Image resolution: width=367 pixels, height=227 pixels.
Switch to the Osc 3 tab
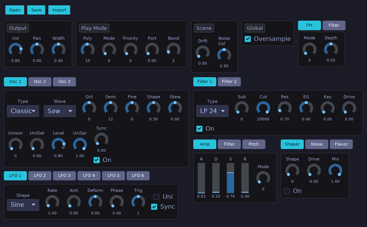(64, 82)
